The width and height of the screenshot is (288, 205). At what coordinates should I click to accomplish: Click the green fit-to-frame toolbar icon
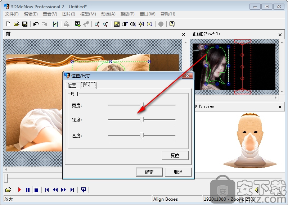point(55,24)
